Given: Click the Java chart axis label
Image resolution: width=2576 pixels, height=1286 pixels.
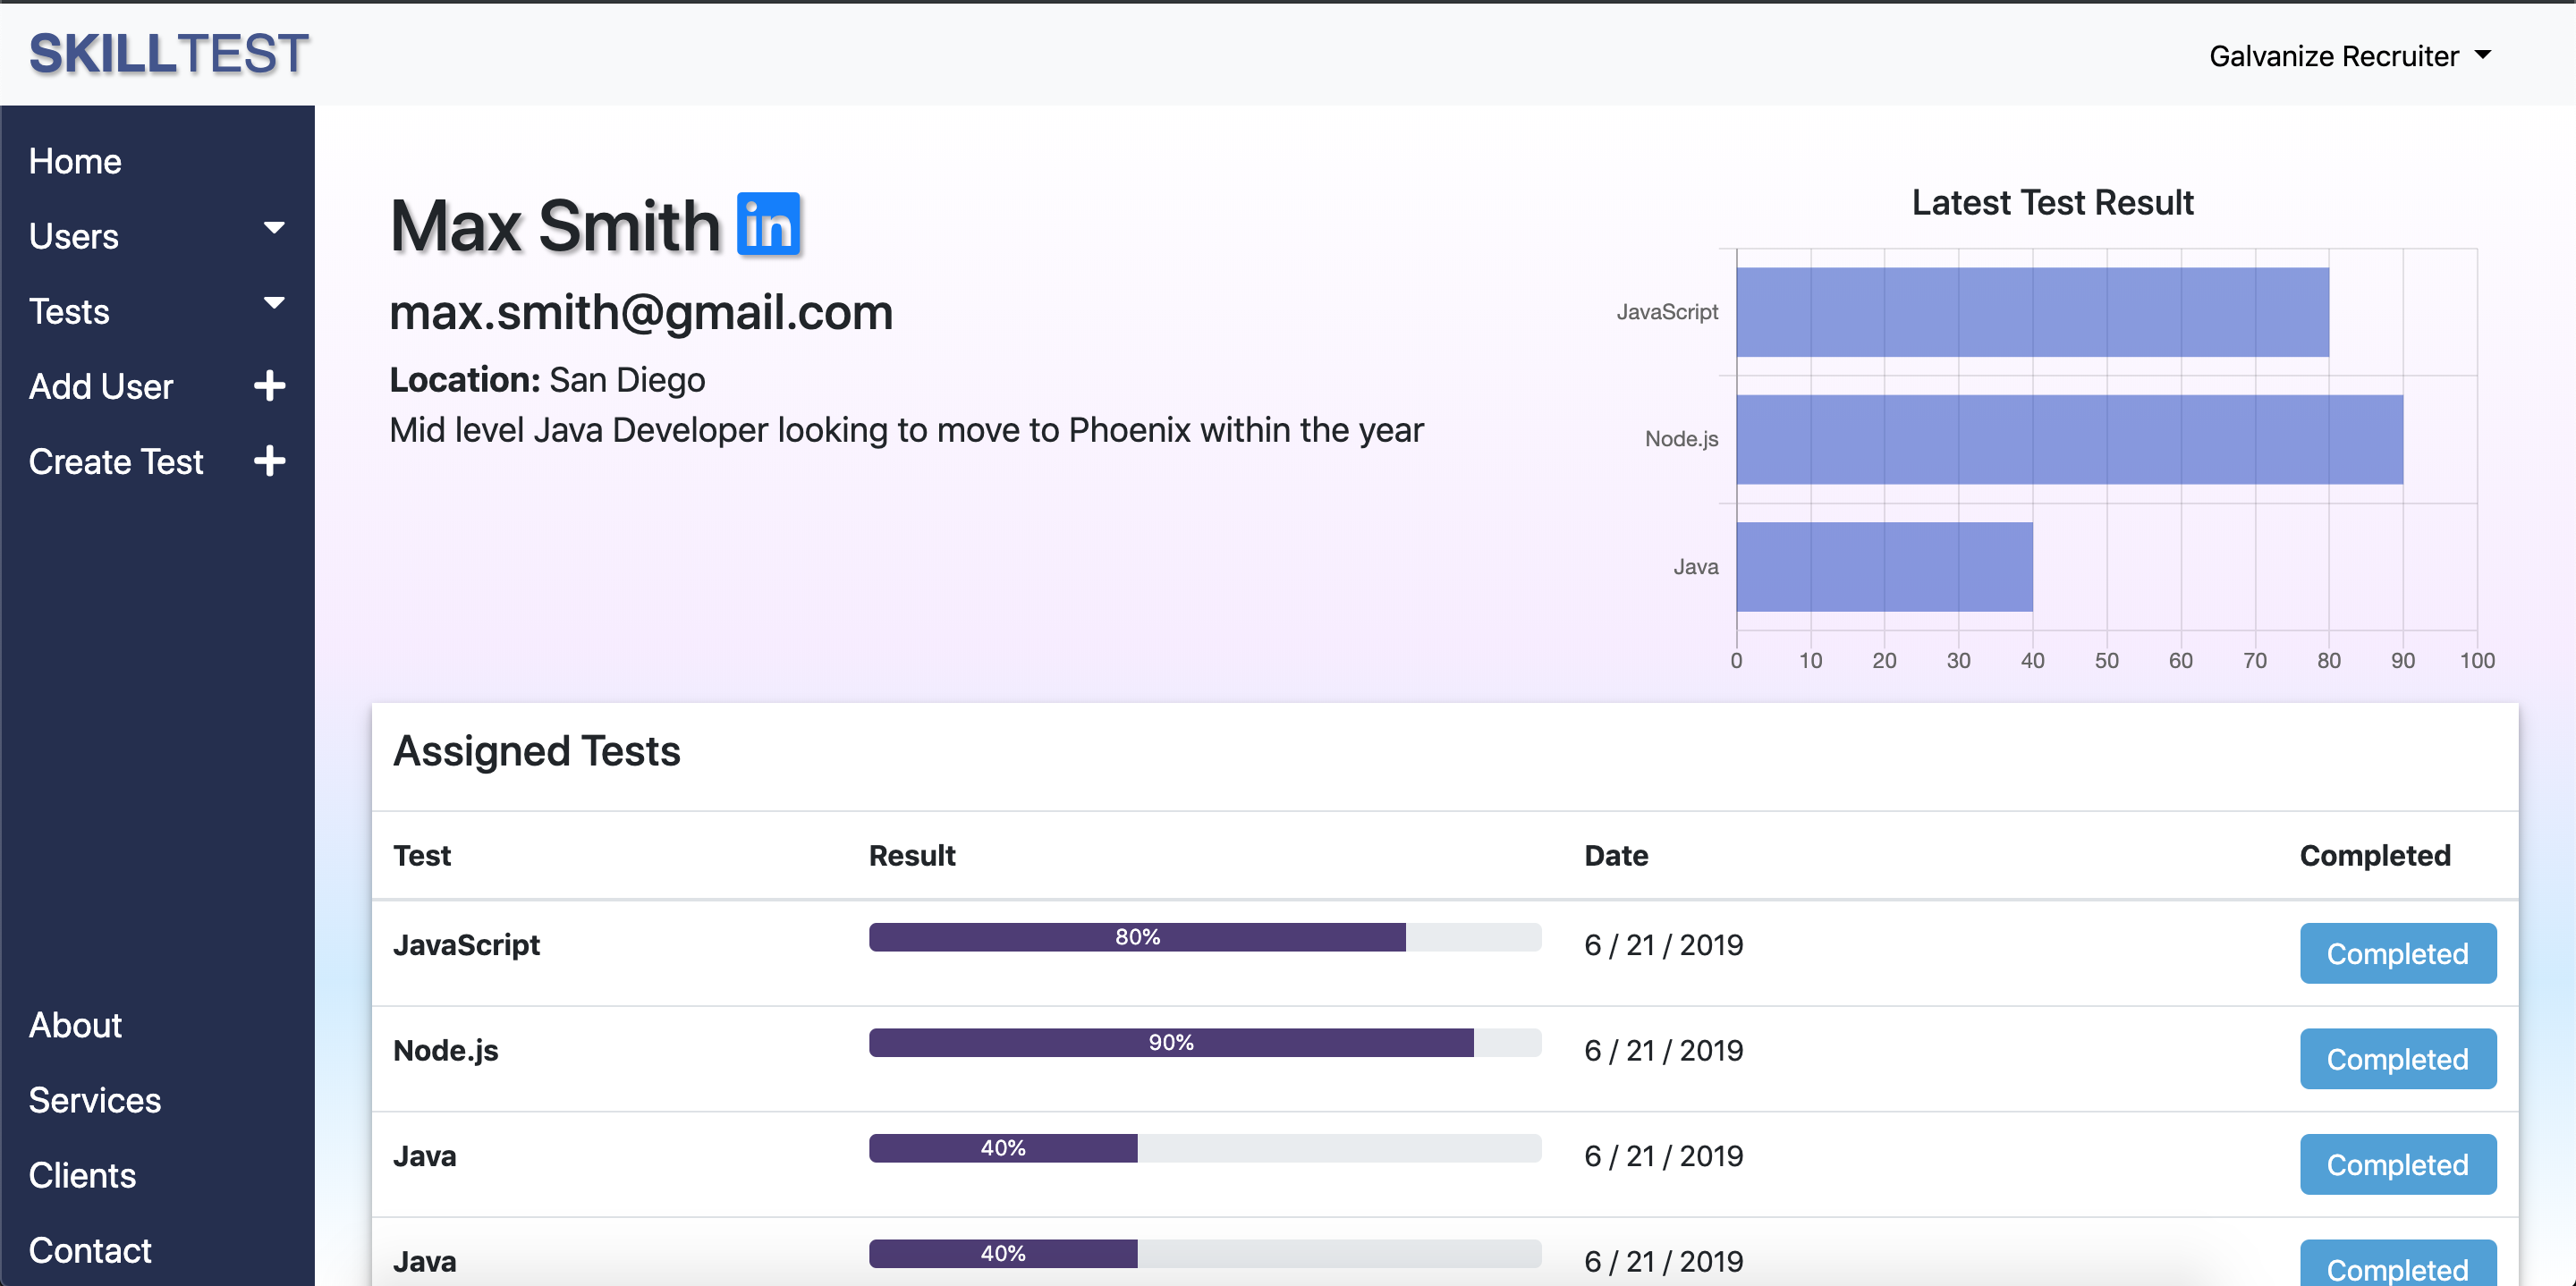Looking at the screenshot, I should (1696, 567).
